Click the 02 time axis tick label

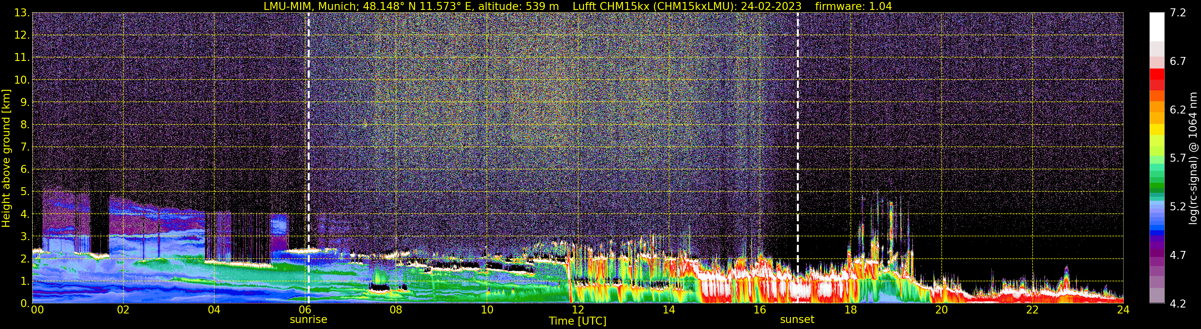(123, 310)
